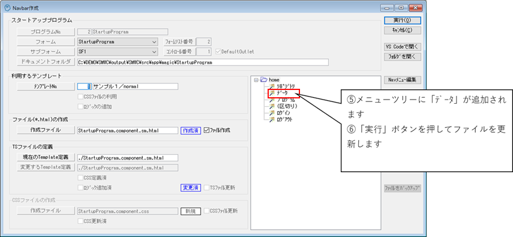Click the プログラムNo. button

pyautogui.click(x=46, y=32)
